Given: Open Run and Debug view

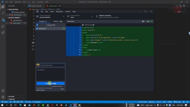Looking at the screenshot, I should (x=3, y=26).
